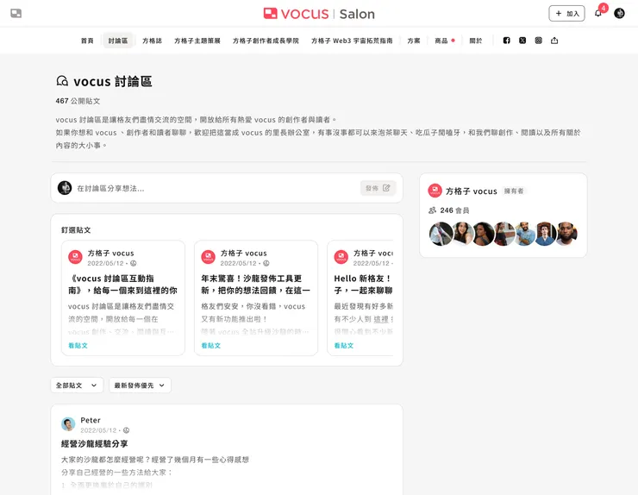Image resolution: width=638 pixels, height=495 pixels.
Task: Open the 全部貼文 filter dropdown
Action: (77, 385)
